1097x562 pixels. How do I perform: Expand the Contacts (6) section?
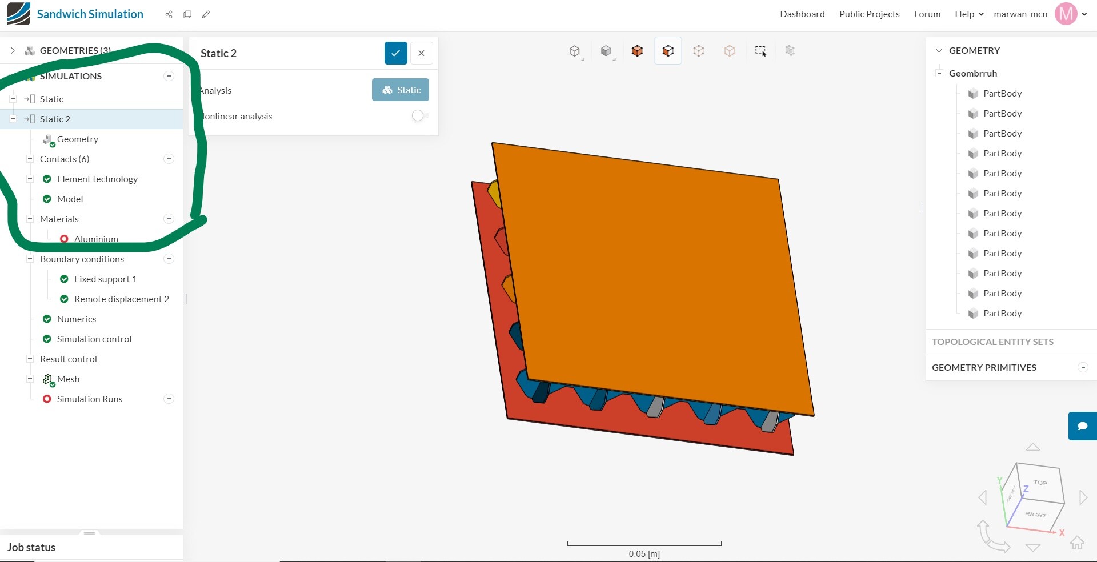pyautogui.click(x=29, y=159)
